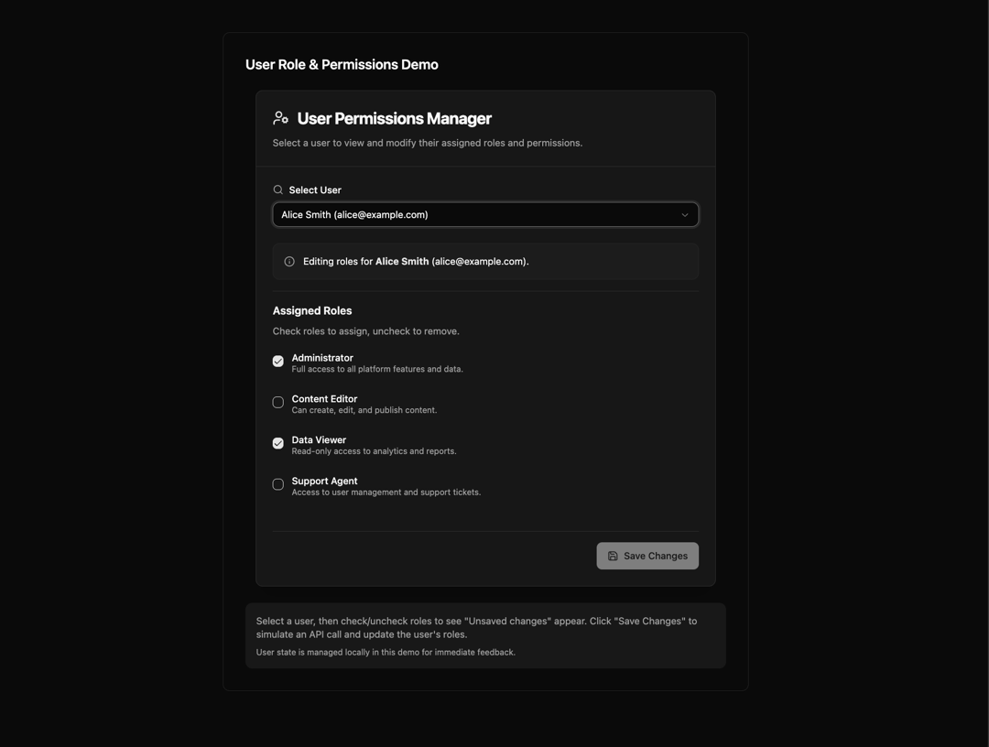Click the Data Viewer role label
The width and height of the screenshot is (989, 747).
[319, 439]
